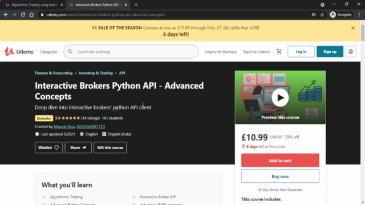The image size is (365, 205).
Task: Click the Bestseller badge
Action: point(44,118)
